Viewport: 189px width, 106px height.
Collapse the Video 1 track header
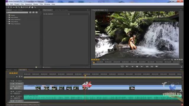pos(17,86)
